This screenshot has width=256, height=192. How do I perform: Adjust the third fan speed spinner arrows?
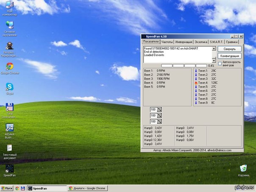159,122
